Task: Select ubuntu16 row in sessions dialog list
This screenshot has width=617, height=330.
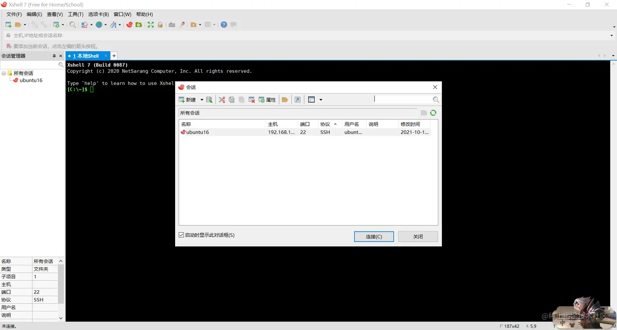Action: (x=305, y=132)
